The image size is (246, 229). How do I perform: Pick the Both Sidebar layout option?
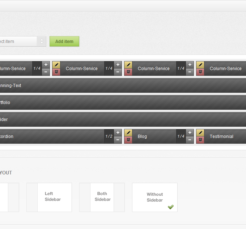click(x=102, y=197)
